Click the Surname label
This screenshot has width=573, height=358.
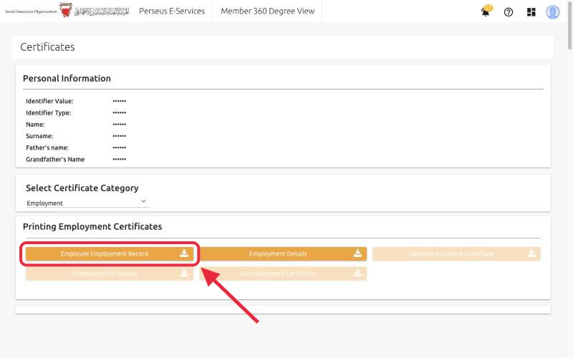39,136
